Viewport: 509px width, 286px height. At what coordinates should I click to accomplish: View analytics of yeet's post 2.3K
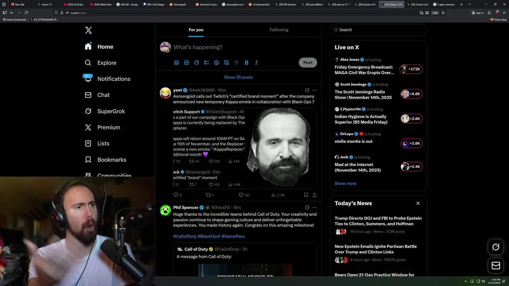(x=278, y=195)
